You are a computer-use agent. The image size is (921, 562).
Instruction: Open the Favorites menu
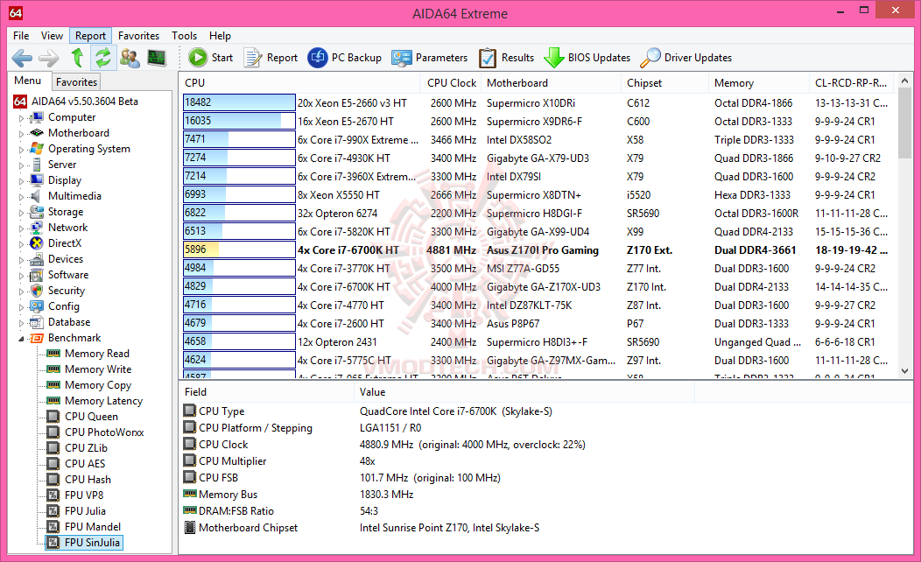click(138, 36)
